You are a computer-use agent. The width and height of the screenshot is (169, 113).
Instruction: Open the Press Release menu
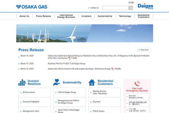pyautogui.click(x=43, y=16)
